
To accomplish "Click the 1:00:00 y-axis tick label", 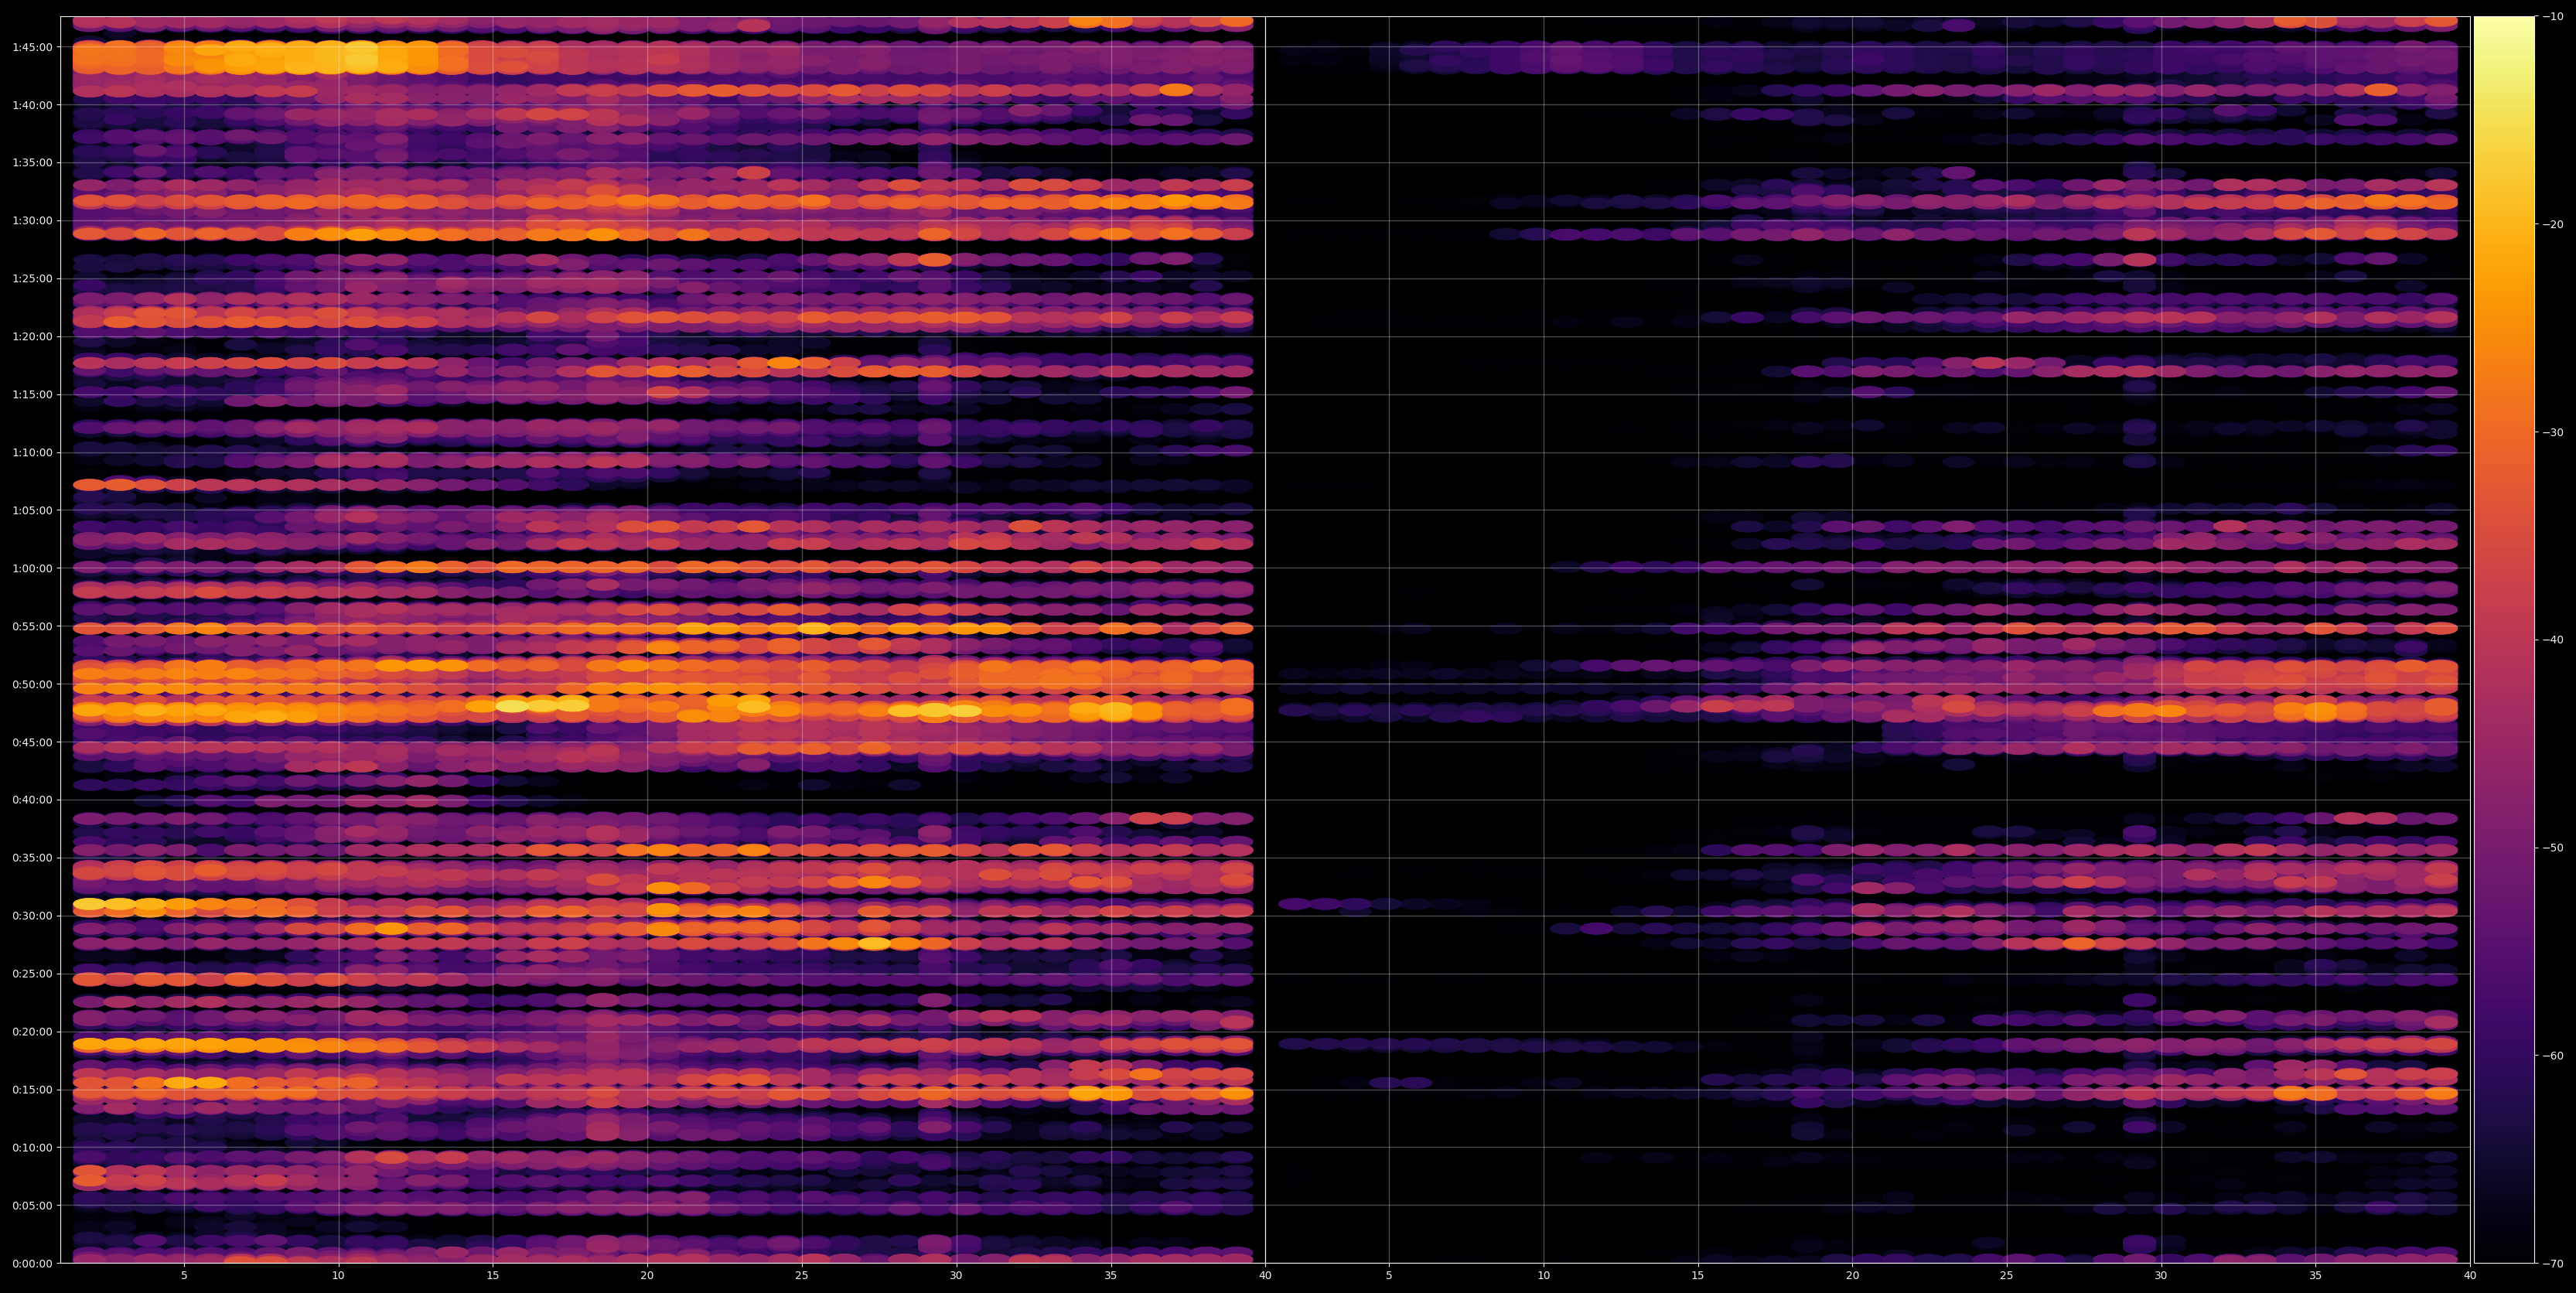I will [31, 568].
